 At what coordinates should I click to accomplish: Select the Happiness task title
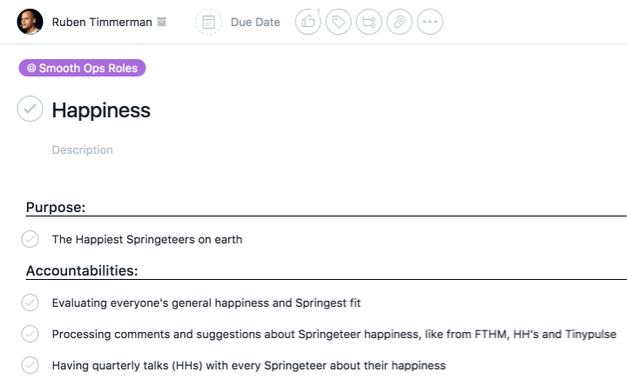[x=101, y=110]
